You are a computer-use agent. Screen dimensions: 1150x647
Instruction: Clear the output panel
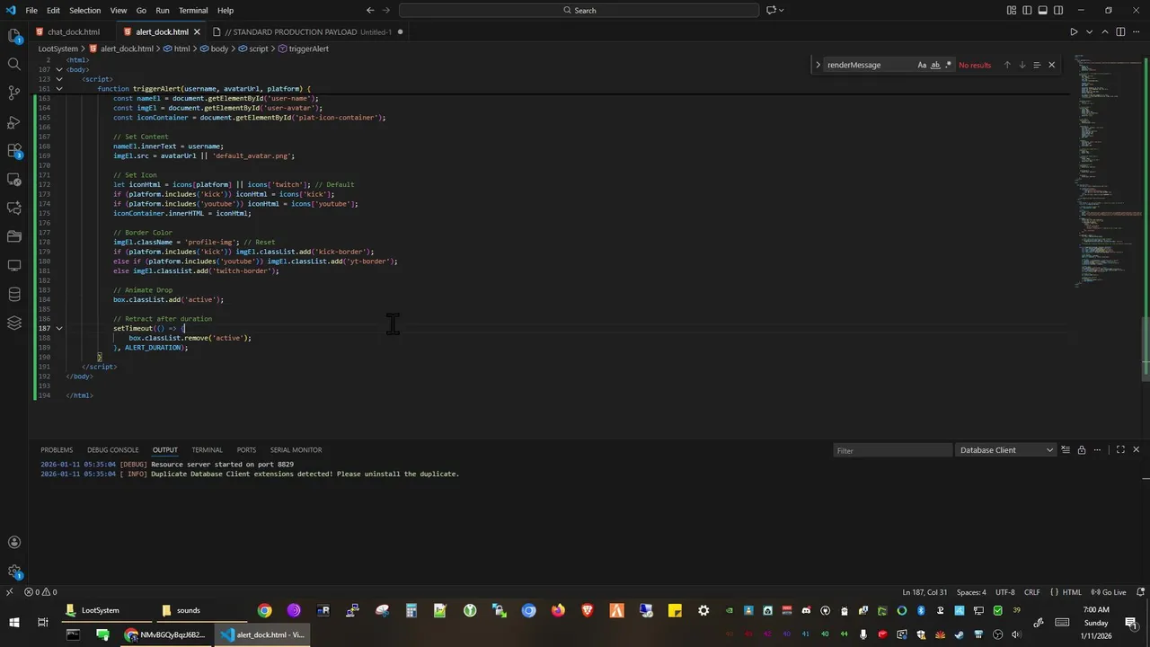point(1066,450)
